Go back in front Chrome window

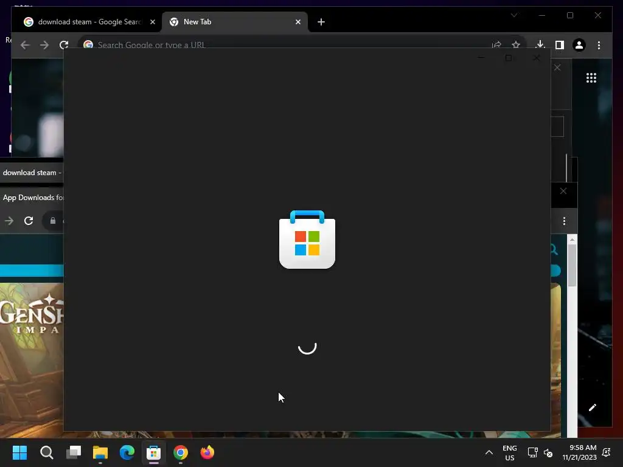coord(25,45)
